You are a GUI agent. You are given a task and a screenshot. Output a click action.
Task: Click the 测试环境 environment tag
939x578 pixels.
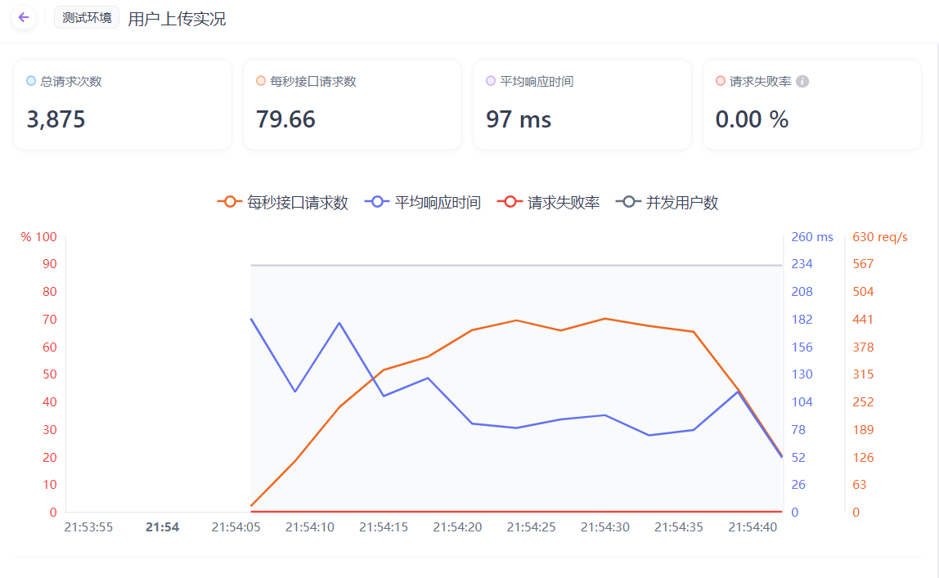coord(87,17)
